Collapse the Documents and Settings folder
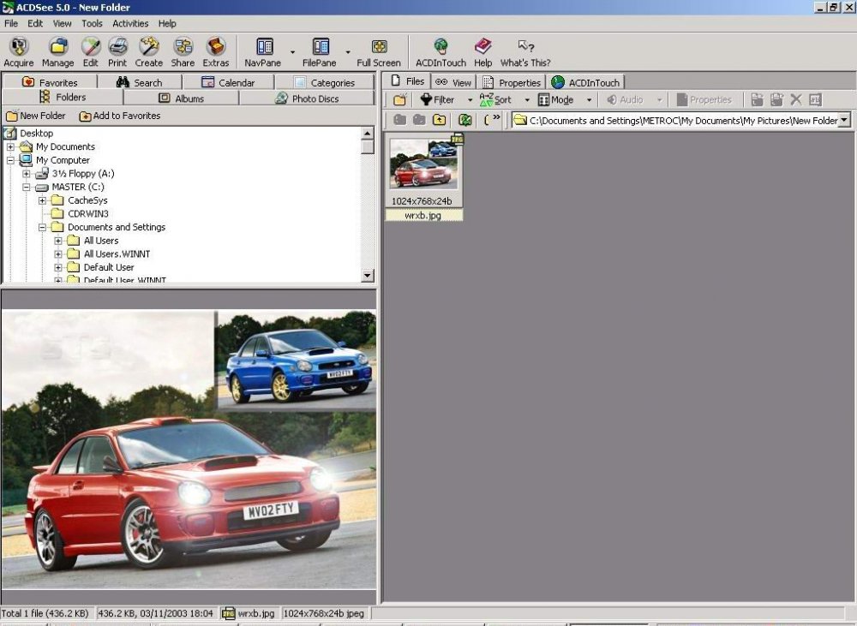The image size is (857, 626). (42, 227)
